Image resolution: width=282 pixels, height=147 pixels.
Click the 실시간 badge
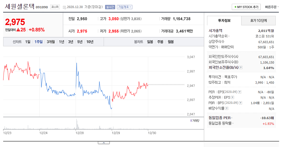point(110,7)
